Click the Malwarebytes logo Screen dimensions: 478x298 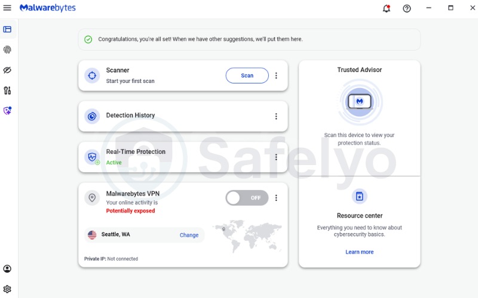tap(48, 8)
